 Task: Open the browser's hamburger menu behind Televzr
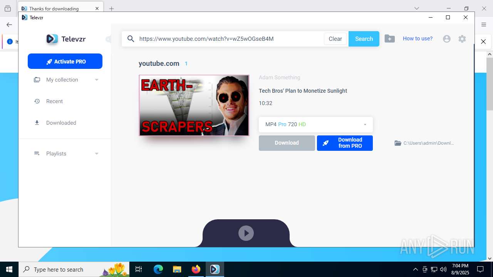pyautogui.click(x=484, y=25)
